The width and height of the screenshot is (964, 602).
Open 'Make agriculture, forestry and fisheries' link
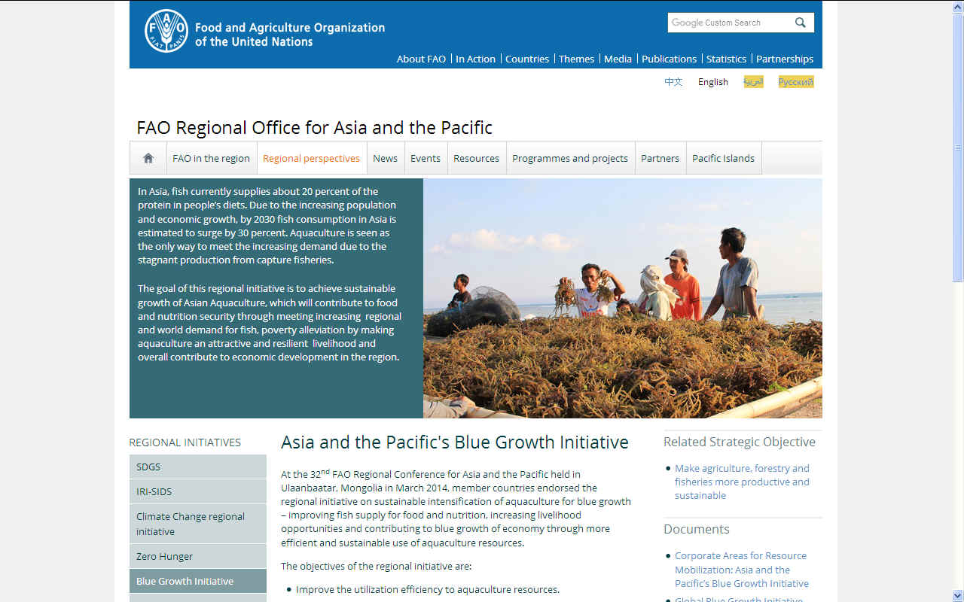(x=742, y=482)
